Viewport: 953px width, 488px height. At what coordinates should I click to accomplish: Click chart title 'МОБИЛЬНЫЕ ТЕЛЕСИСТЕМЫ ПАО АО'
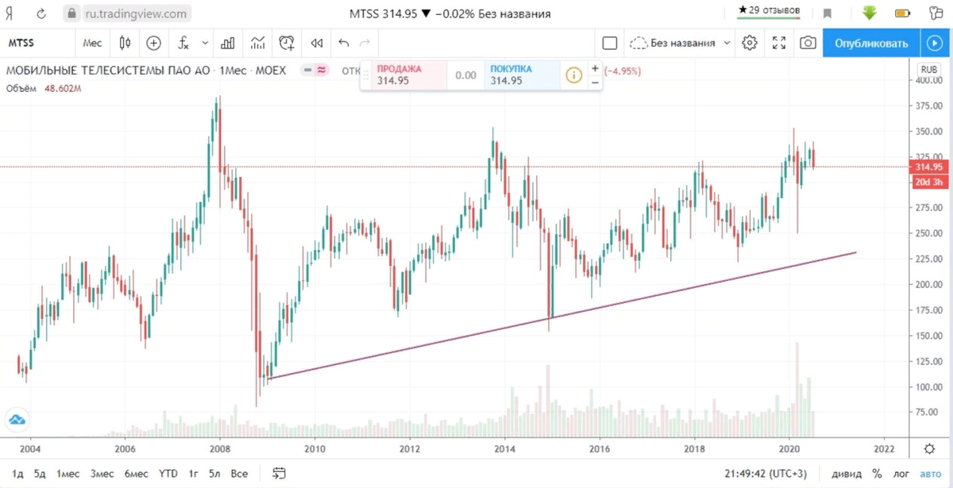point(108,70)
